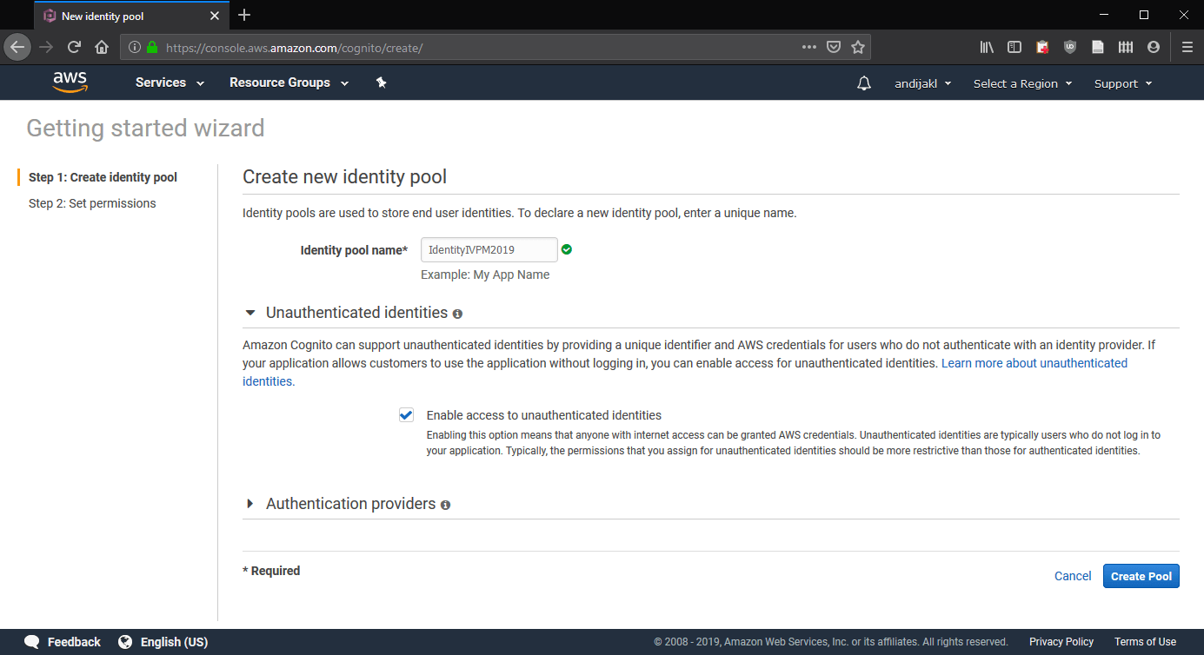The image size is (1204, 655).
Task: Click the Identity pool name input field
Action: [489, 249]
